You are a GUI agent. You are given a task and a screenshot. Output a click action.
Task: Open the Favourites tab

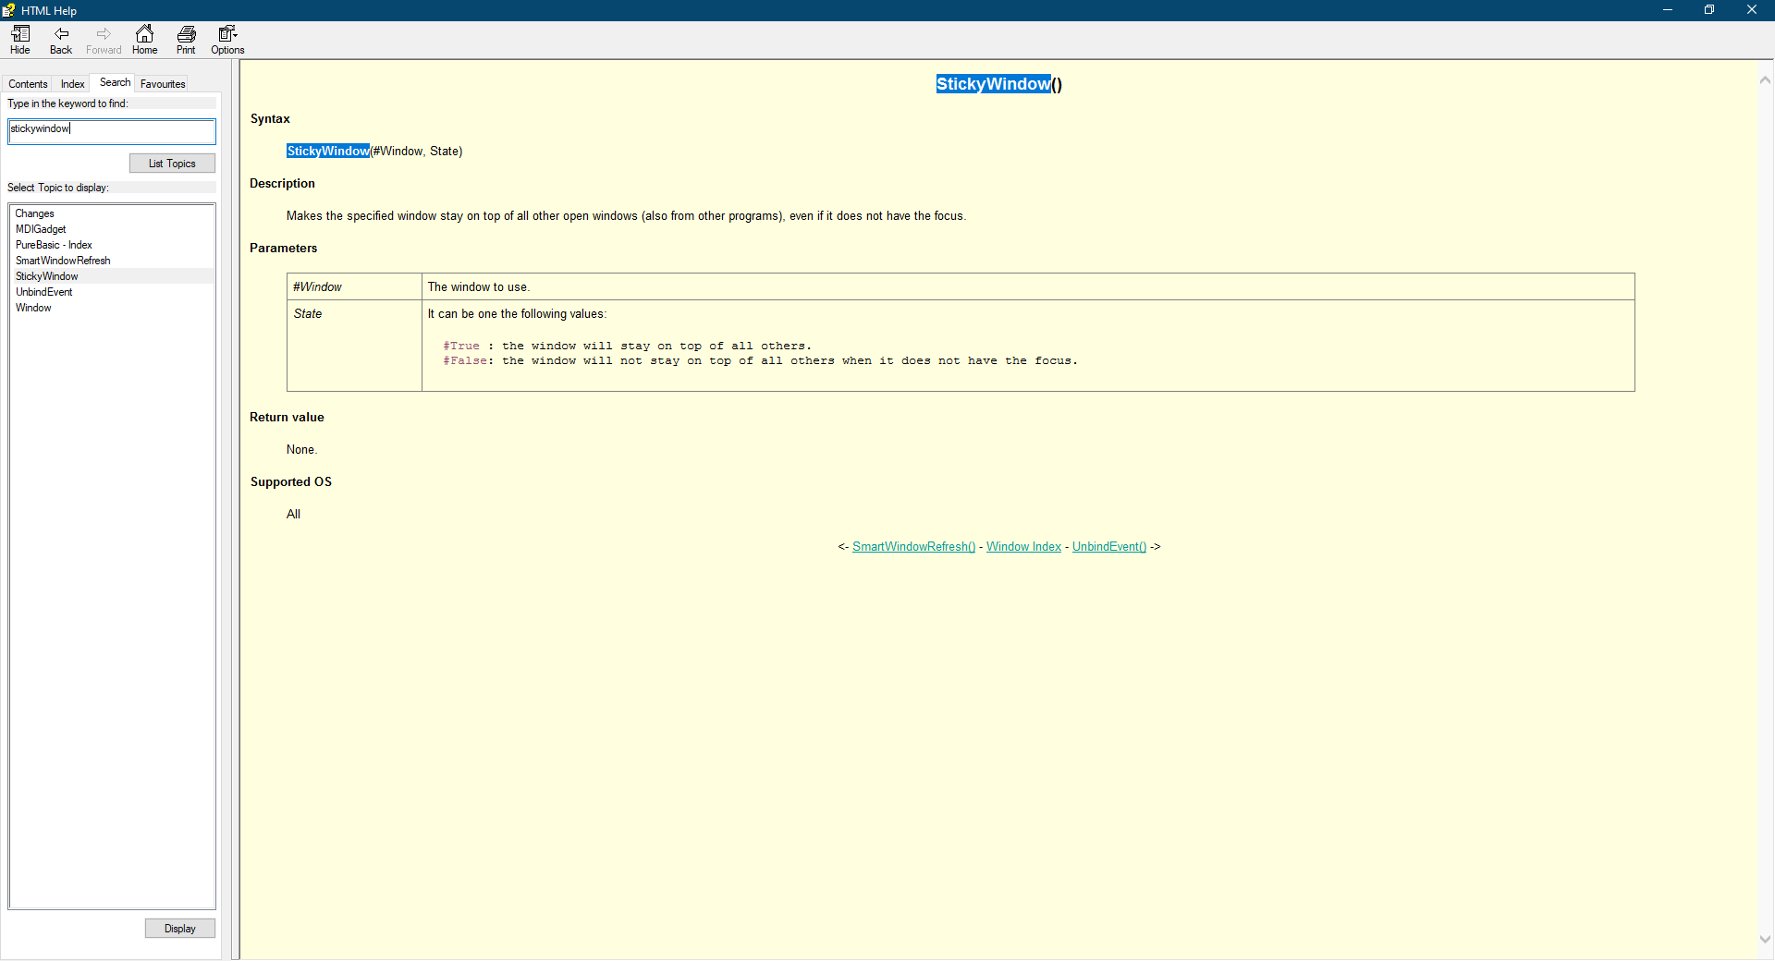coord(162,83)
